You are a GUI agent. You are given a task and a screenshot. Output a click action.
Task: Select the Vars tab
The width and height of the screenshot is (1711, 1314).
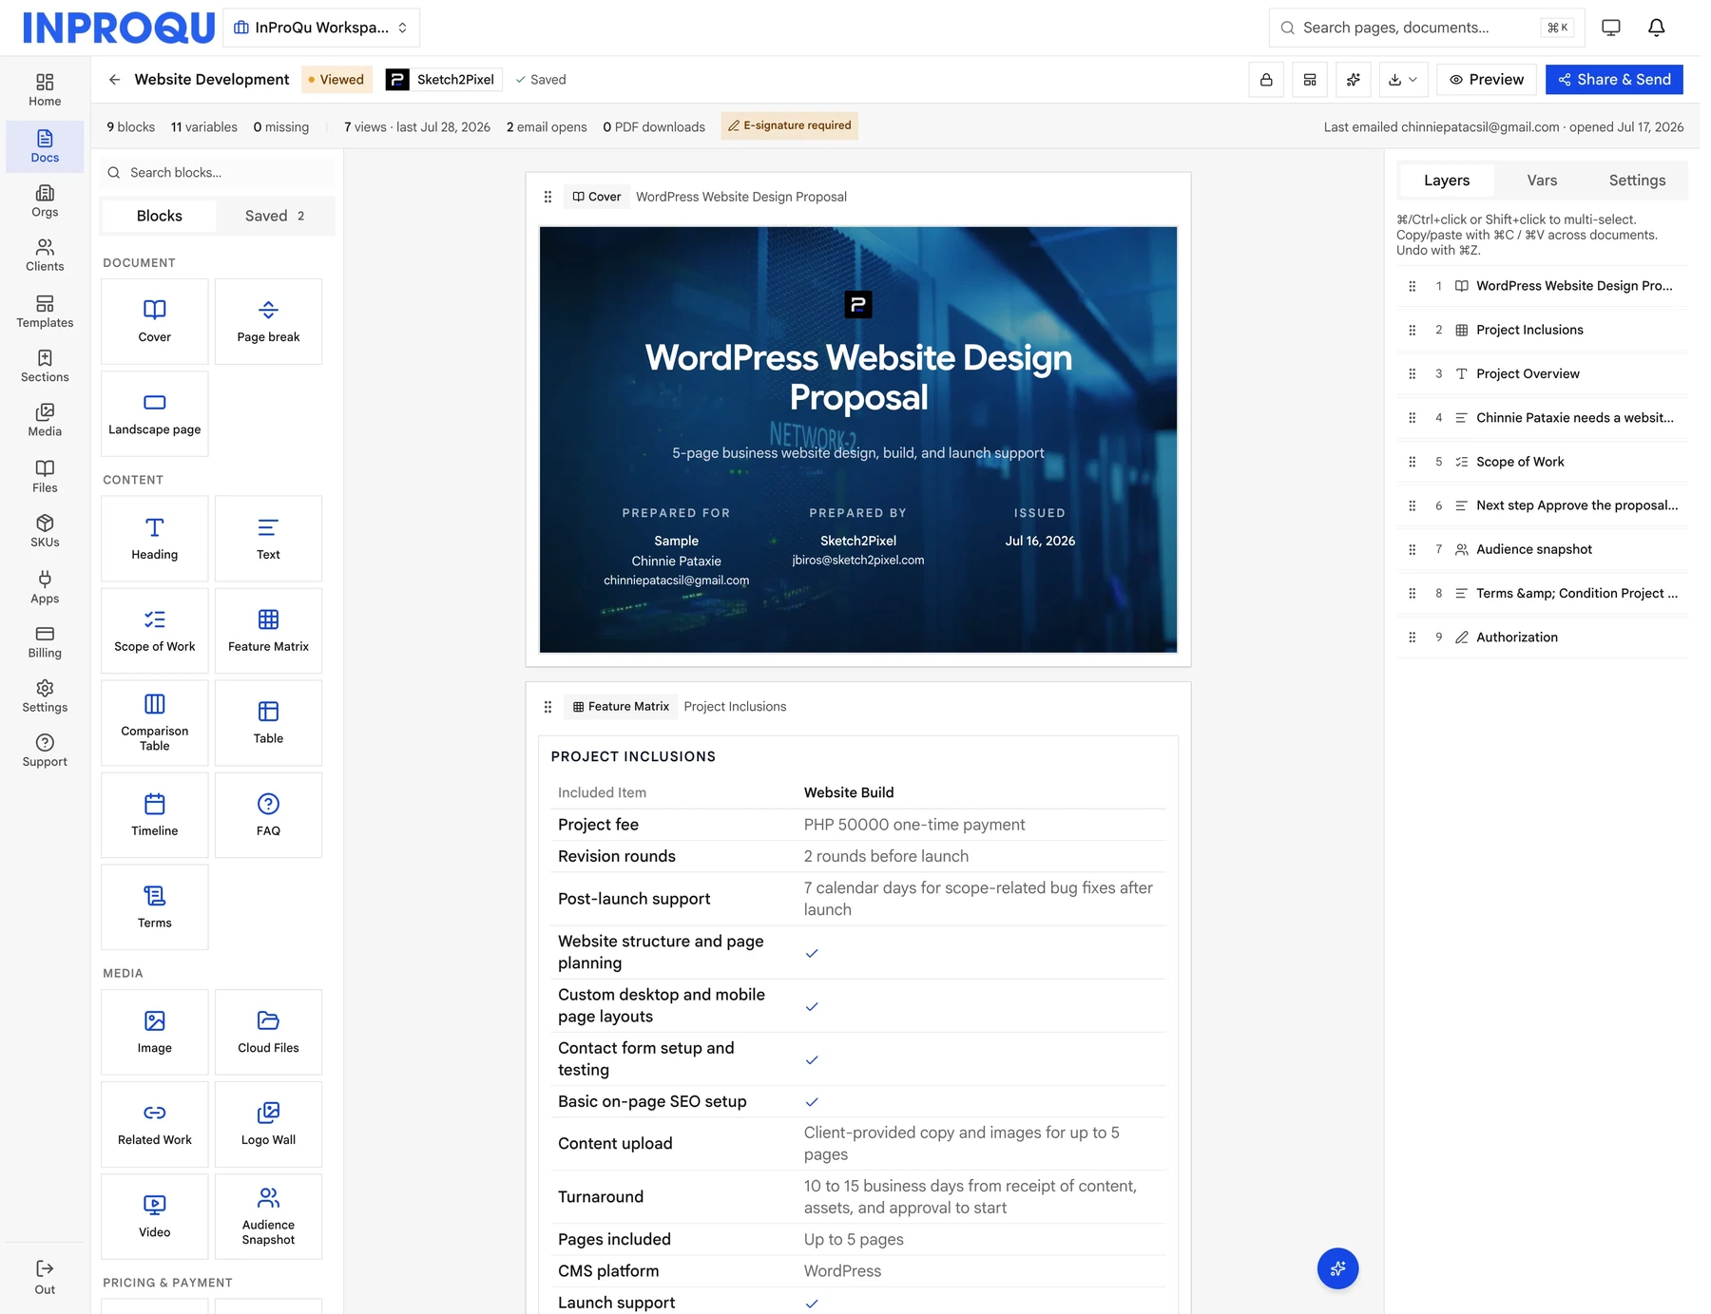pyautogui.click(x=1542, y=181)
